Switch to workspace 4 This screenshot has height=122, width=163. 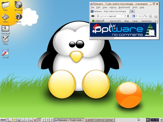click(x=52, y=120)
